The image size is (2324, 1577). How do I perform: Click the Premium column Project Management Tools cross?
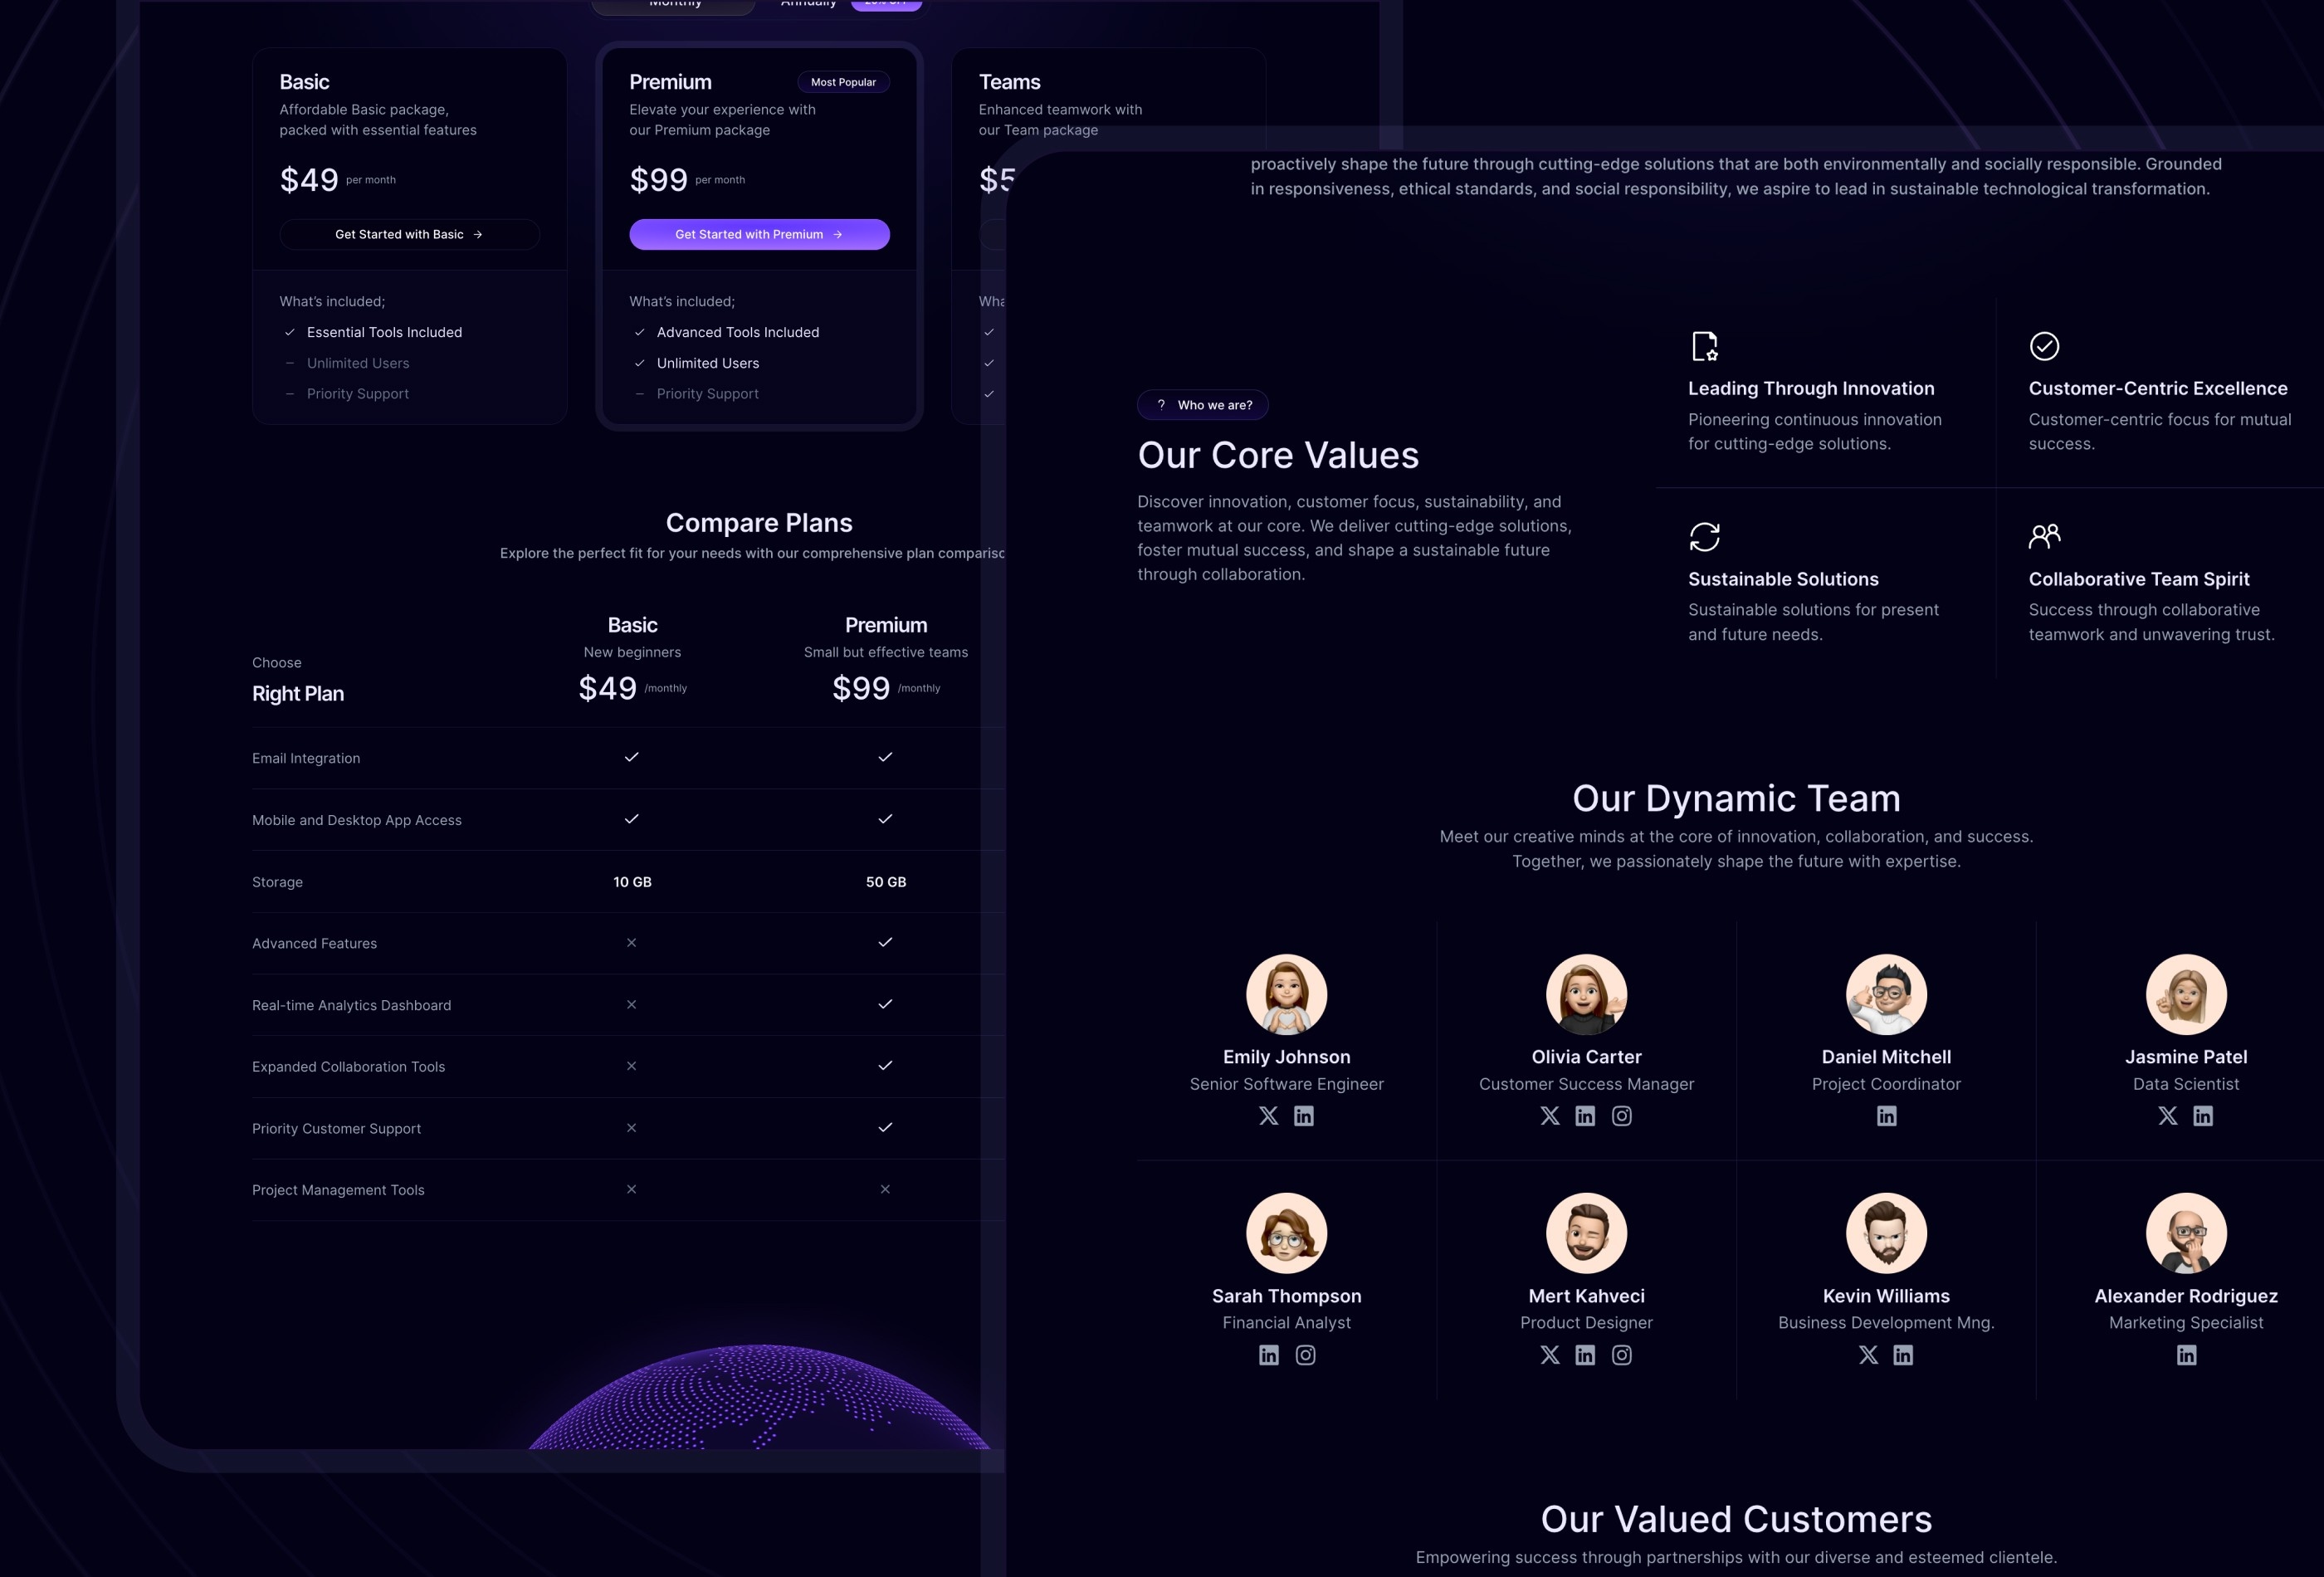(885, 1189)
